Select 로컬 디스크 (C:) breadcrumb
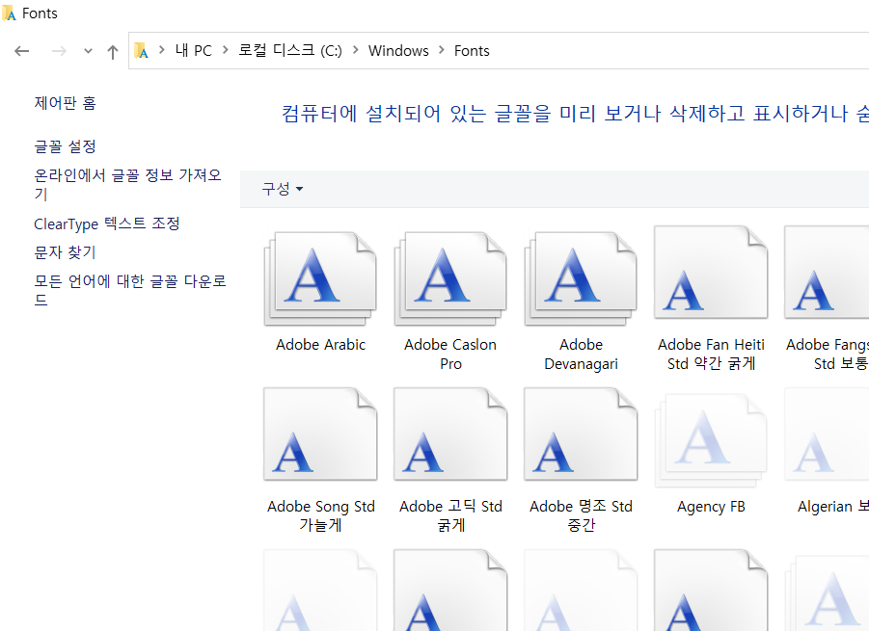 coord(290,50)
